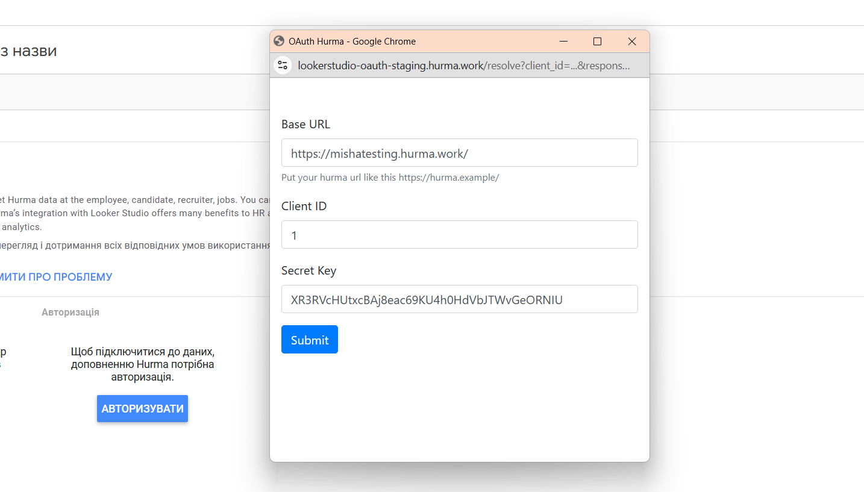Click the globe icon in OAuth window title
Screen dimensions: 864x492
[x=279, y=41]
